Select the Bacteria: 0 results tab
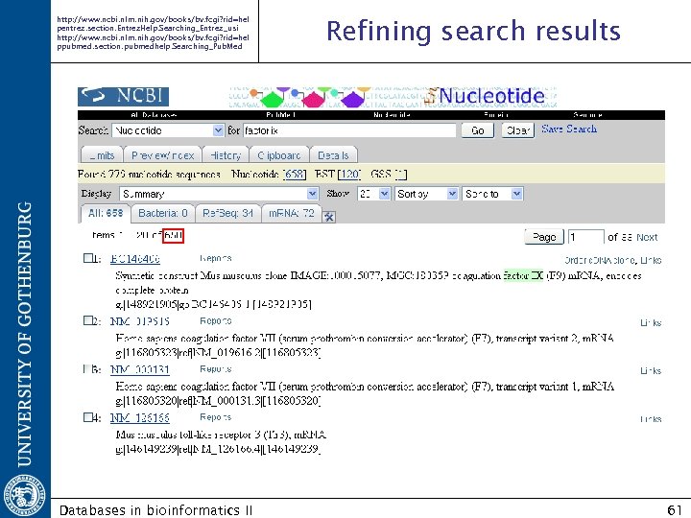 163,213
